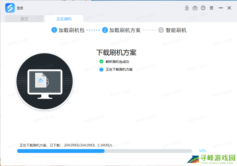This screenshot has width=237, height=166.
Task: Click the monitor illustration in the circle
Action: (x=44, y=81)
